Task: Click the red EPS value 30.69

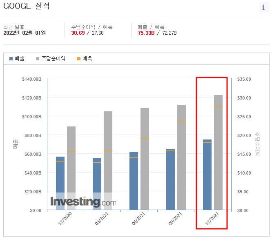Action: click(78, 33)
